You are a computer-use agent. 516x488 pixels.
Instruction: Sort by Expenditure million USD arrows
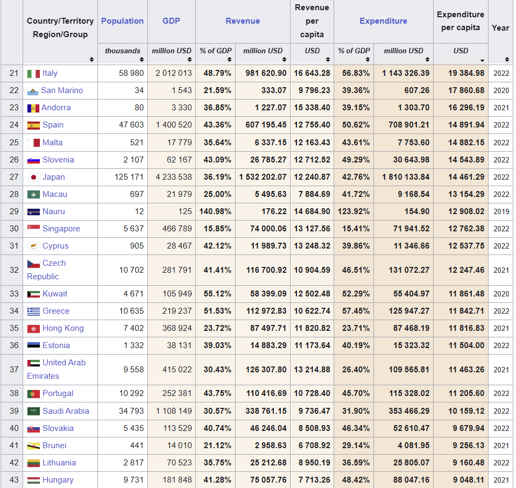(x=427, y=60)
